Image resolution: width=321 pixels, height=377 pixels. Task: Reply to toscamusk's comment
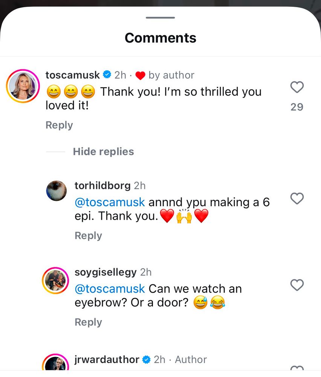click(59, 125)
